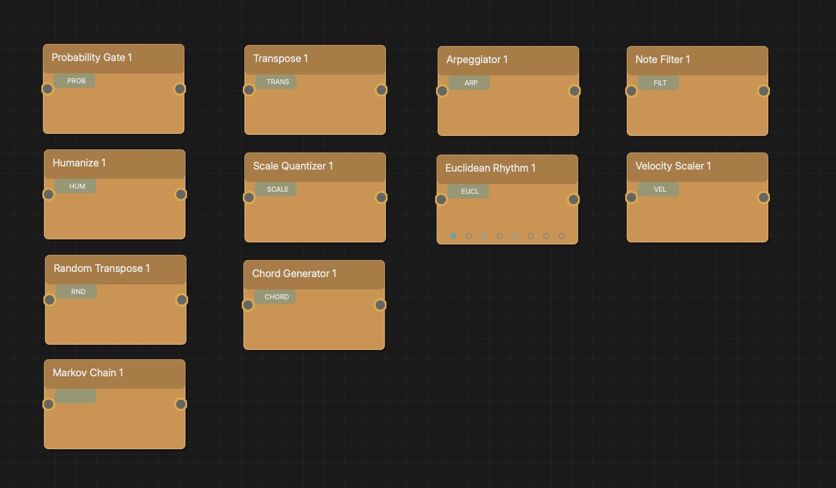Click the input port of Euclidean Rhythm 1
This screenshot has height=488, width=836.
coord(441,200)
